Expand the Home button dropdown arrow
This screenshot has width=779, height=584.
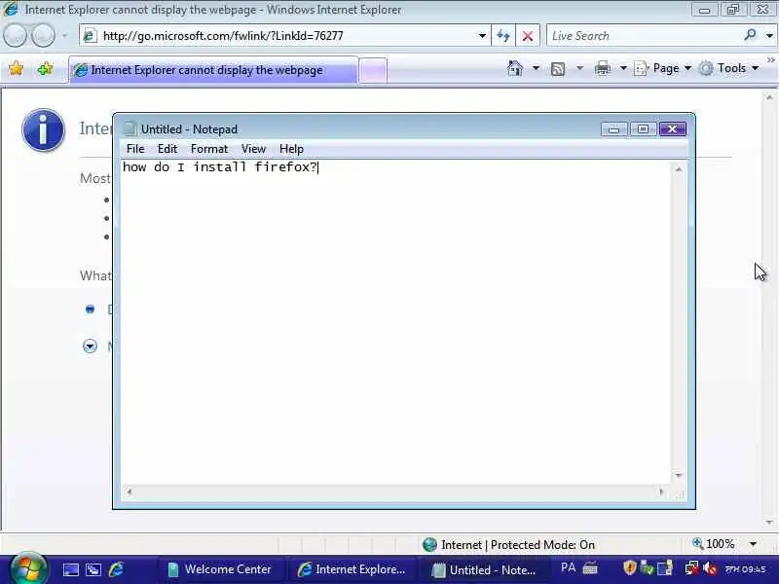click(x=536, y=68)
